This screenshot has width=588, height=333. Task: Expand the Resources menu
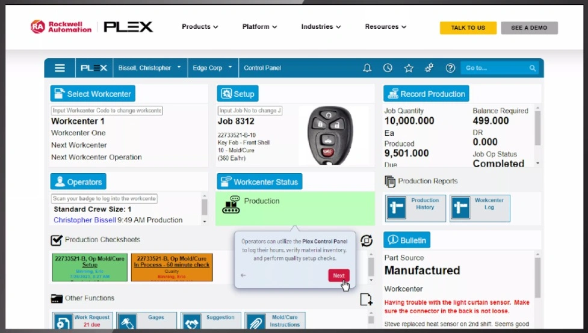[x=385, y=27]
